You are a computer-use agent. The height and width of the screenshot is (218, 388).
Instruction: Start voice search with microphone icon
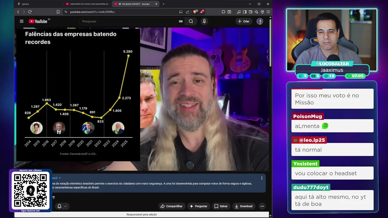coord(204,21)
